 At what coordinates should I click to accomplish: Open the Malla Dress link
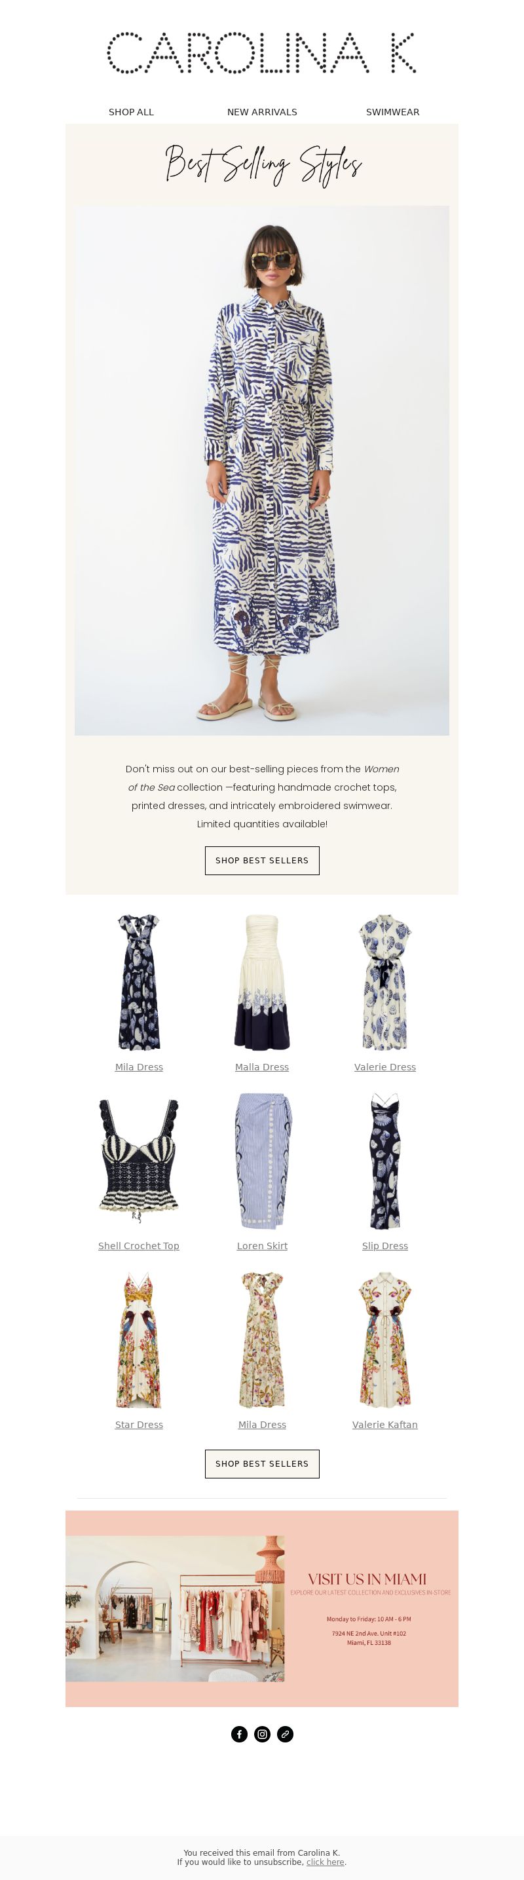[x=262, y=1067]
